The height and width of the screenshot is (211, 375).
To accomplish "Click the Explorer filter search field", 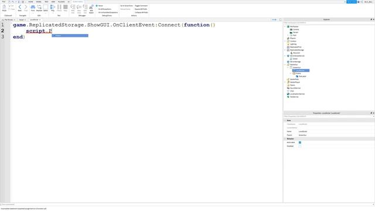I will 329,23.
